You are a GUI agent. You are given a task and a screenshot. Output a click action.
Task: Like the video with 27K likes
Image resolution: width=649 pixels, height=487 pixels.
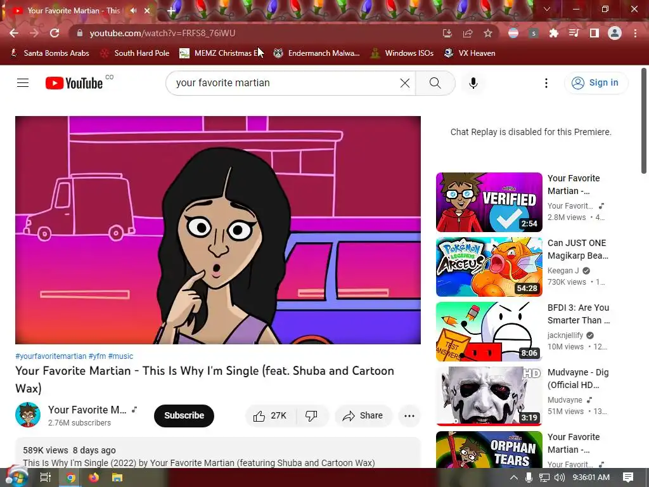coord(271,415)
